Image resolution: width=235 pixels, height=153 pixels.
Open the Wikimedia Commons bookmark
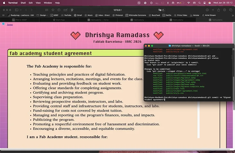pyautogui.click(x=136, y=15)
